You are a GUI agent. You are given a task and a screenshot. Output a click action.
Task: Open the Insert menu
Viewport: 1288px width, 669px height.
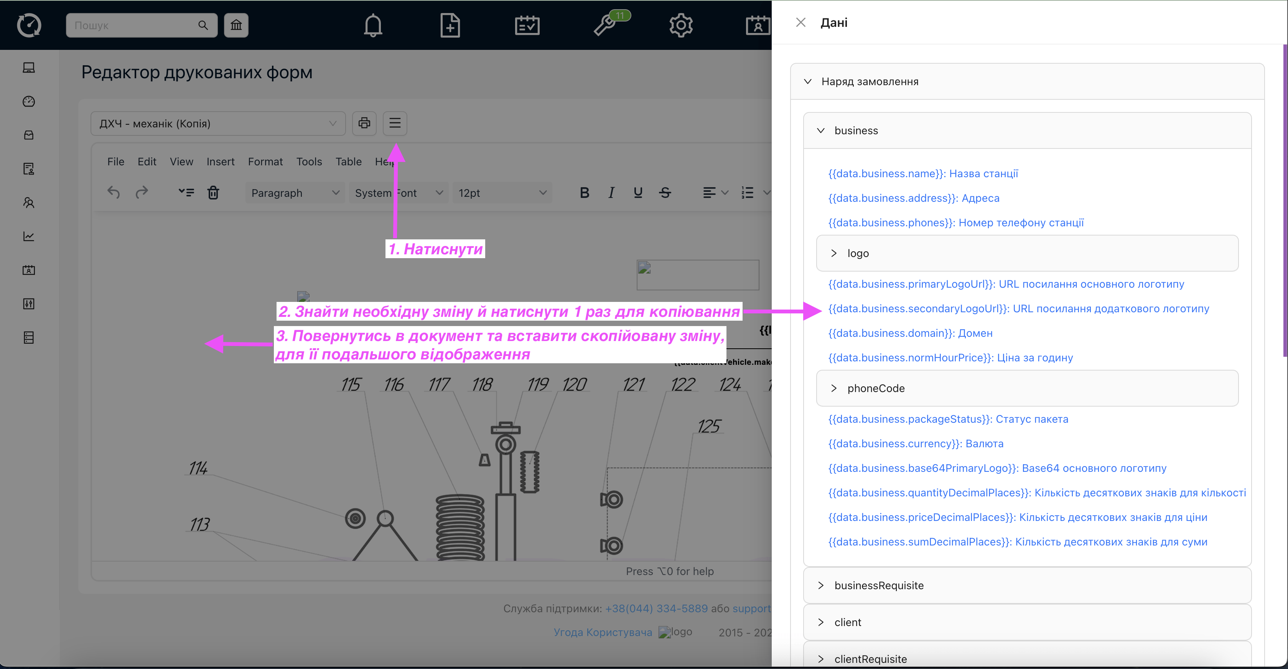[x=220, y=161]
